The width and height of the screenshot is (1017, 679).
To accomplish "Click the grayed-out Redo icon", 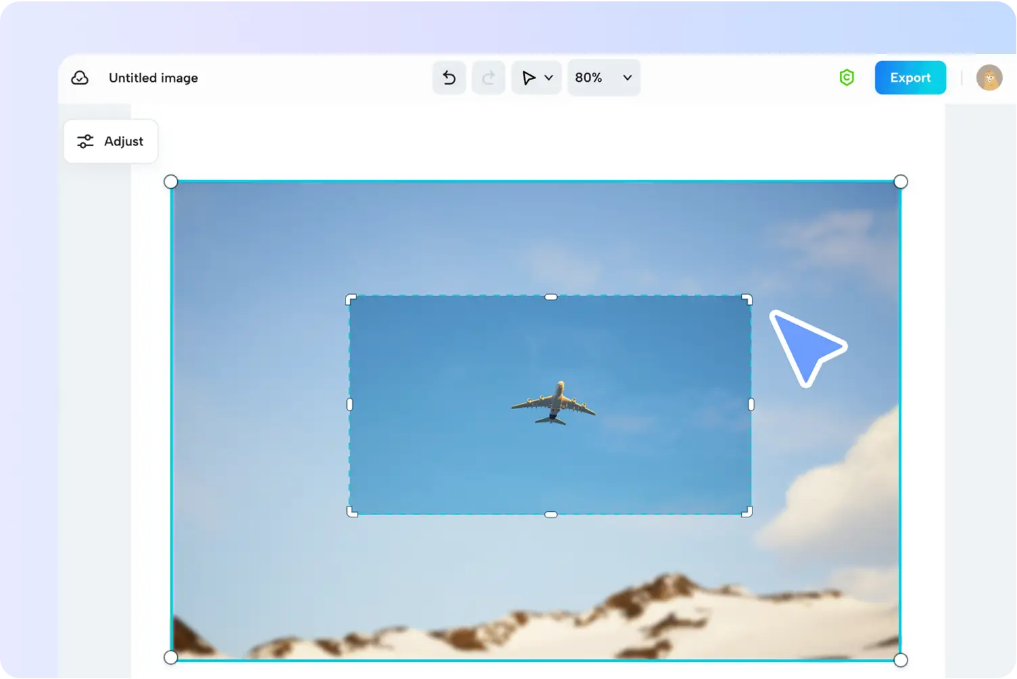I will [x=488, y=77].
